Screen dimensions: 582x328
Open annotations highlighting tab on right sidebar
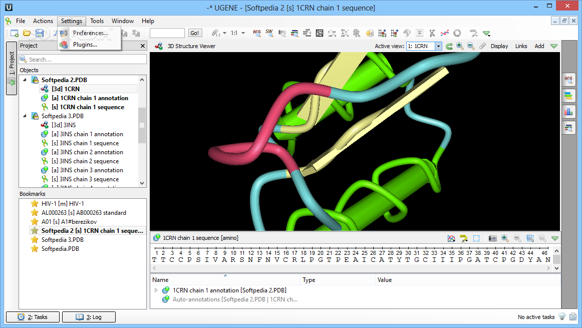568,96
